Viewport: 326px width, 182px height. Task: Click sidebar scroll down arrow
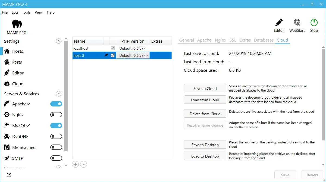[66, 165]
